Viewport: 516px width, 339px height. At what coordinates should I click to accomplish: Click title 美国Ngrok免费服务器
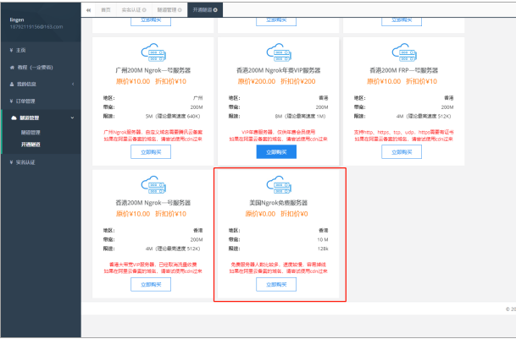point(279,203)
